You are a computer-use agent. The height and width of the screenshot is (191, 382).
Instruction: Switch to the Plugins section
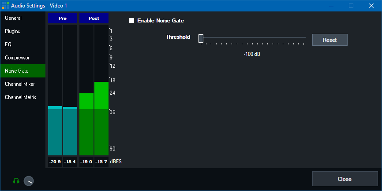(12, 31)
